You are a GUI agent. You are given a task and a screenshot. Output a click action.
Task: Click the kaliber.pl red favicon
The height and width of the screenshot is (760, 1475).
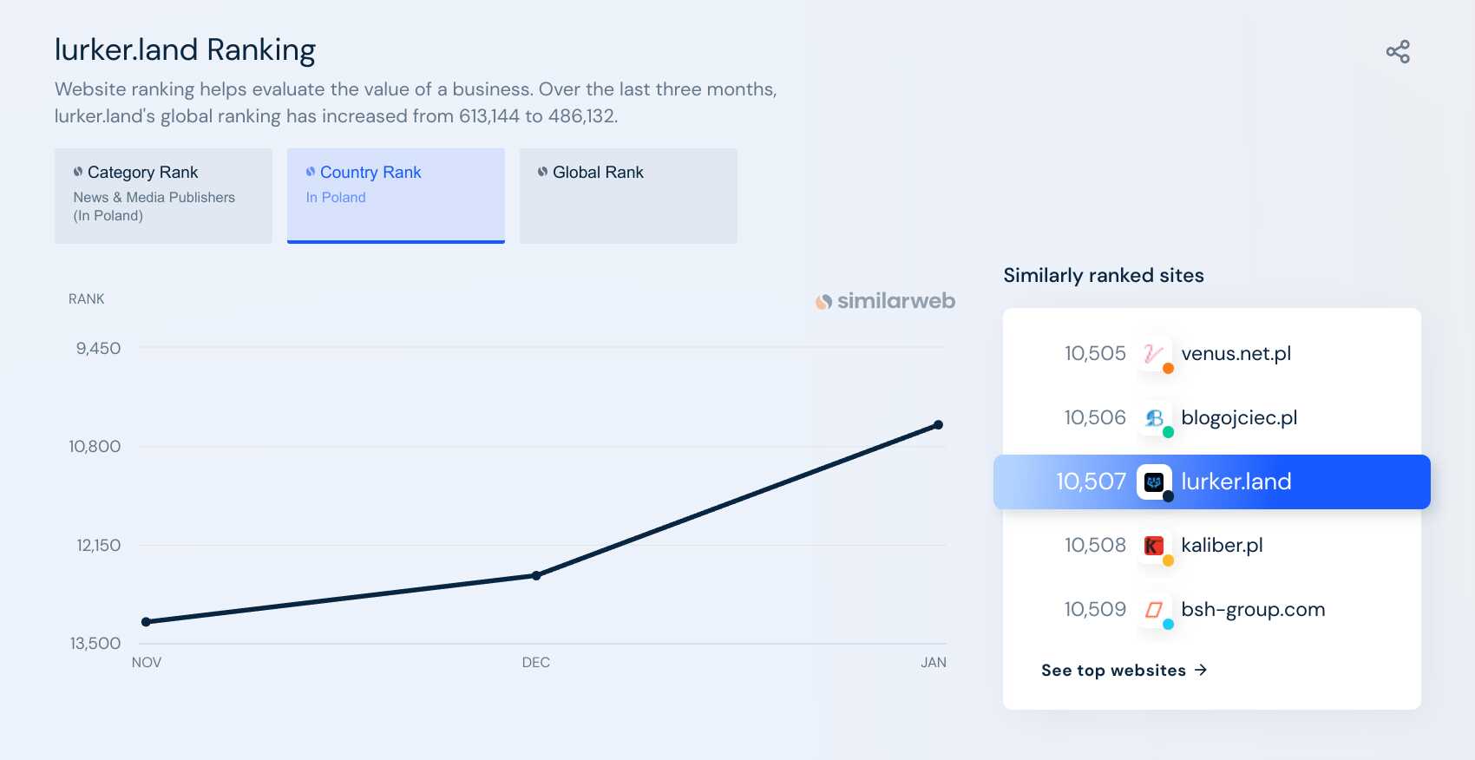1154,546
